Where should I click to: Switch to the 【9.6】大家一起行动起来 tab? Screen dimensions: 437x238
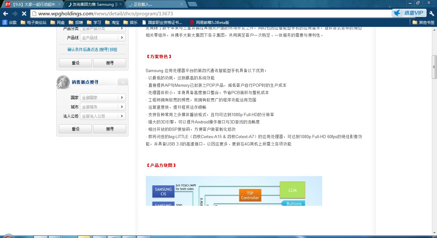(x=32, y=4)
